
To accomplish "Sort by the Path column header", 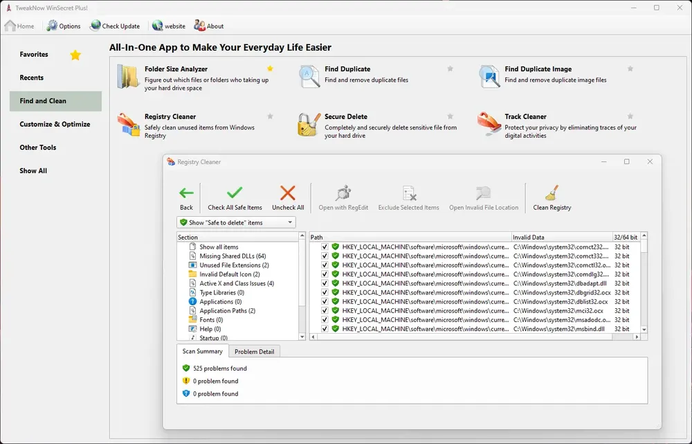I will click(x=410, y=238).
